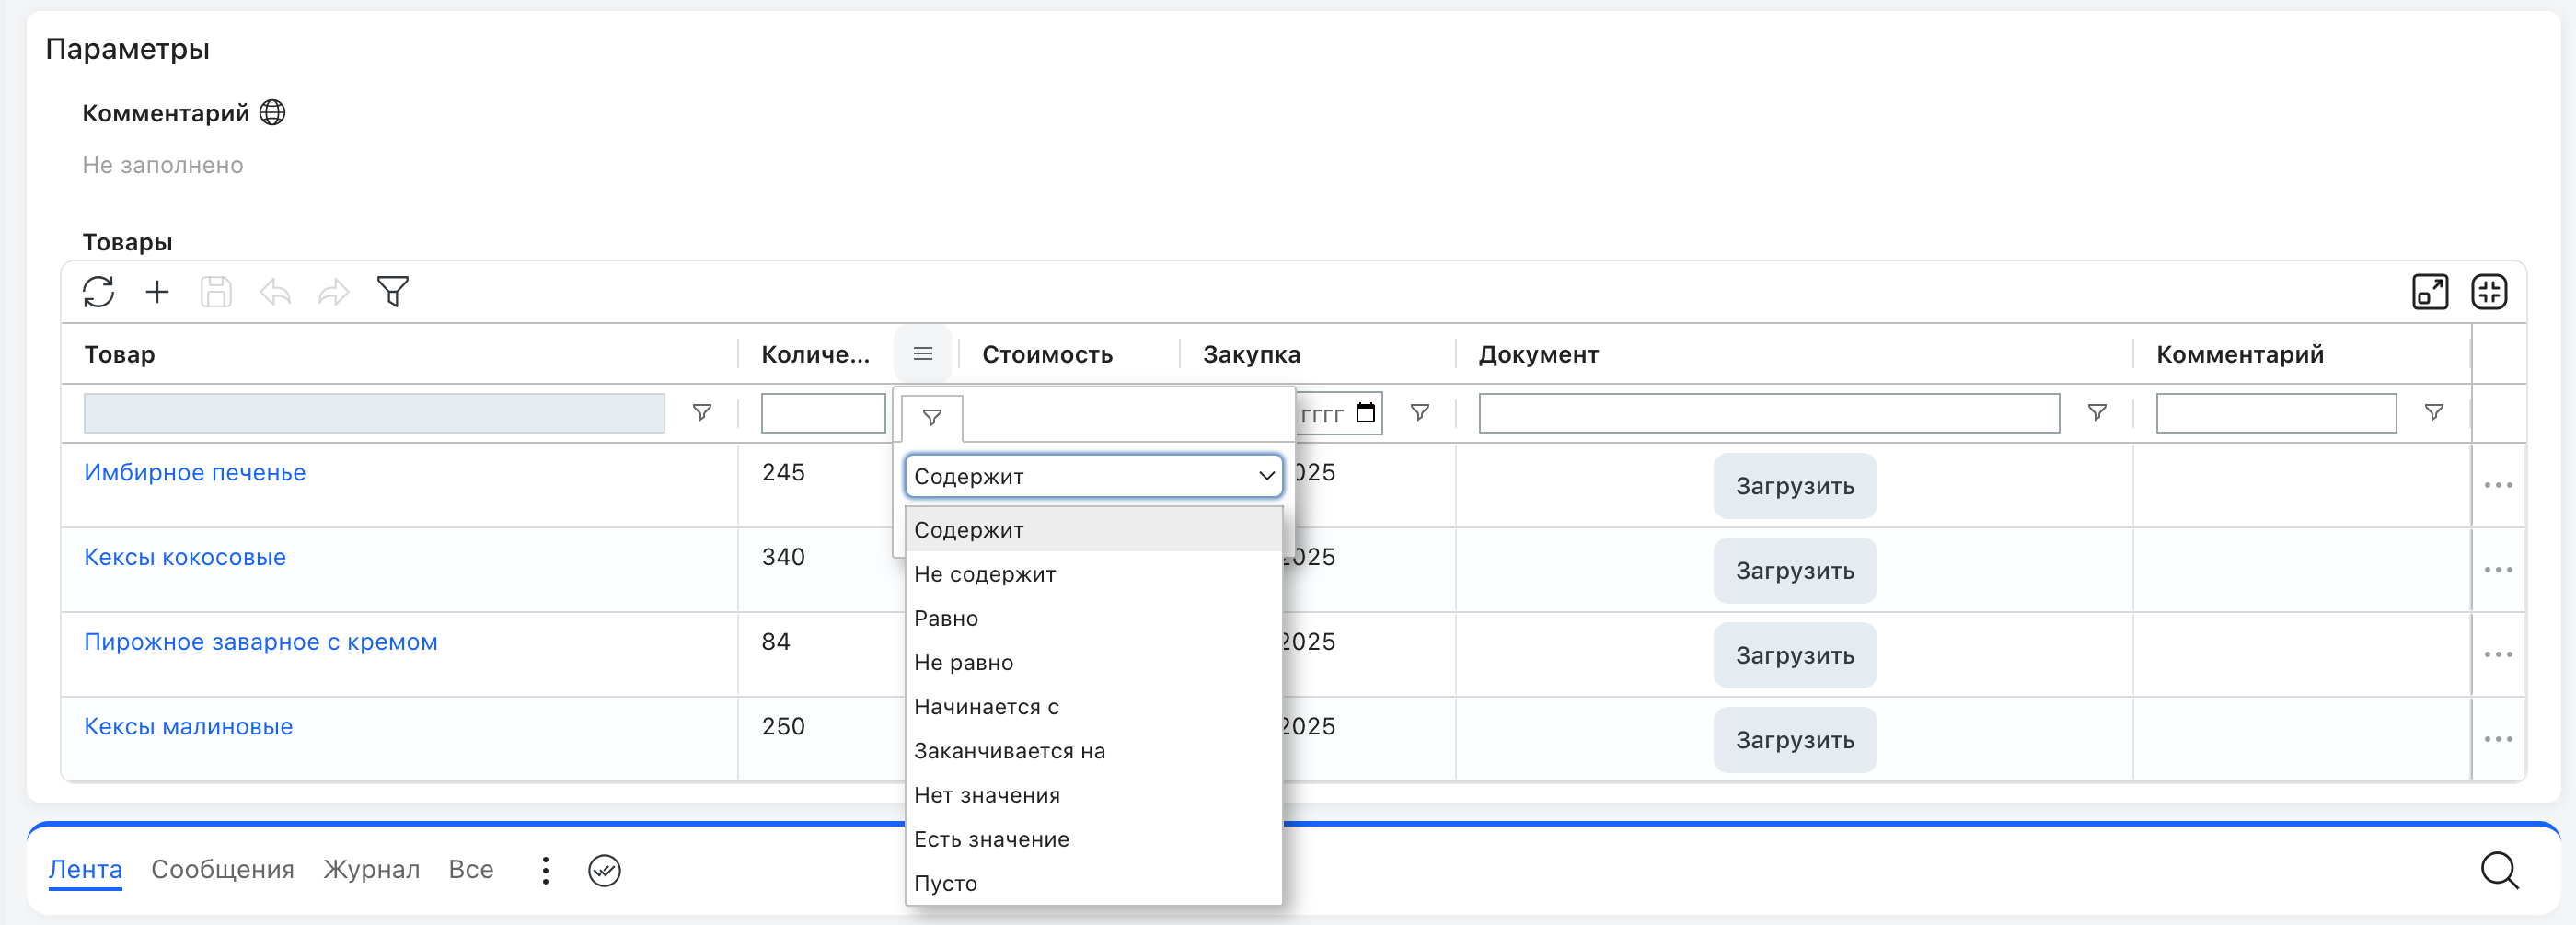Click globe icon next to Комментарий
This screenshot has height=925, width=2576.
pos(272,112)
